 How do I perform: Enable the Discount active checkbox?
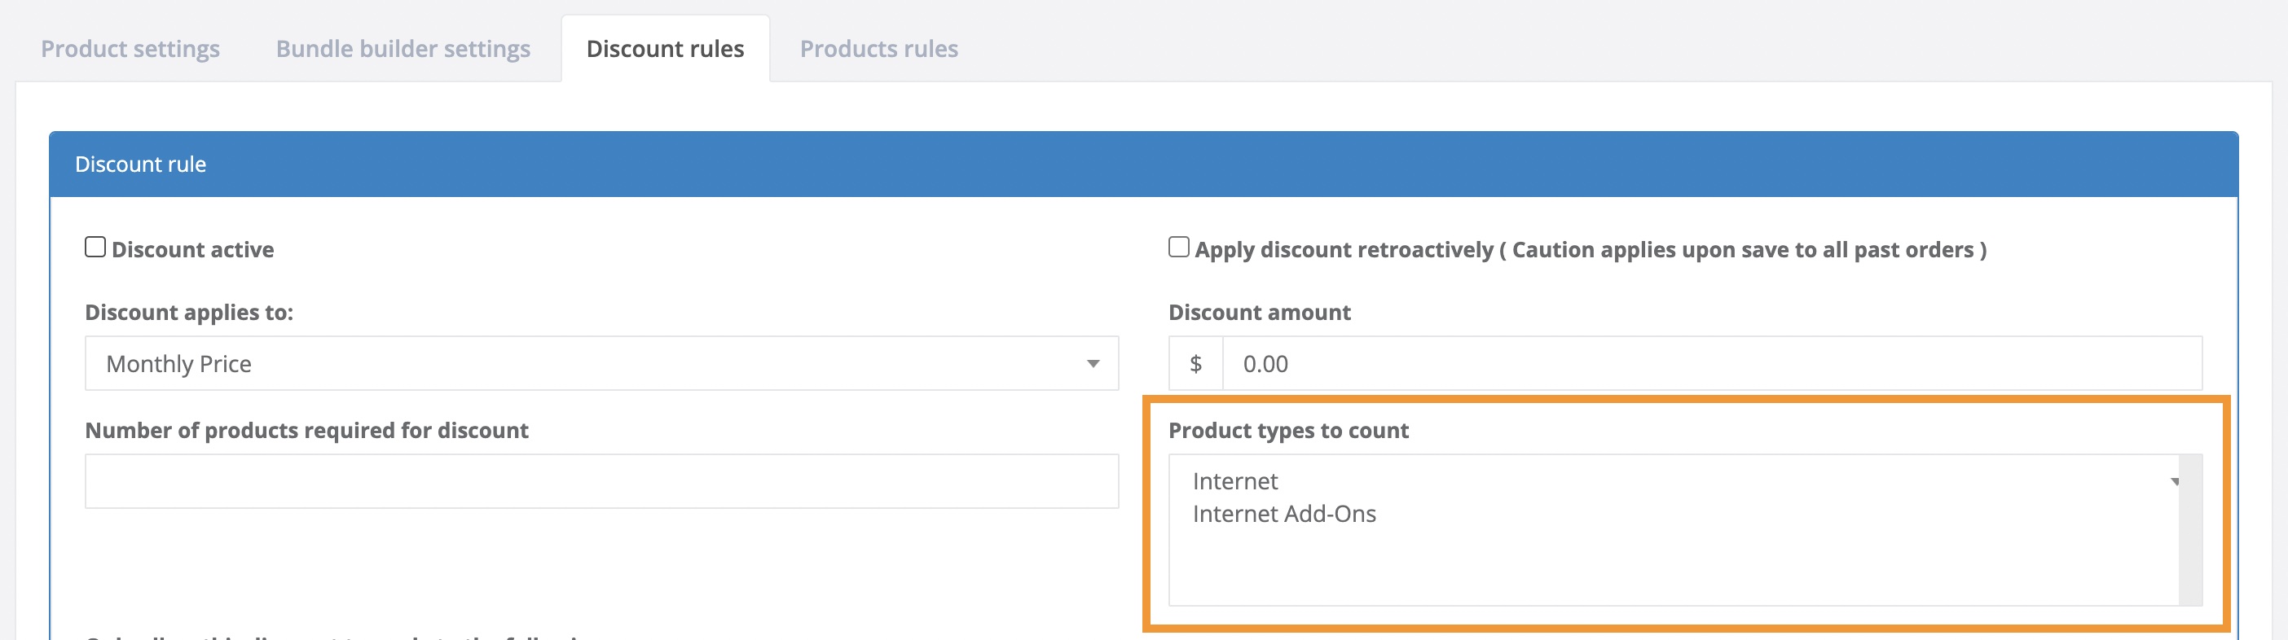(95, 248)
